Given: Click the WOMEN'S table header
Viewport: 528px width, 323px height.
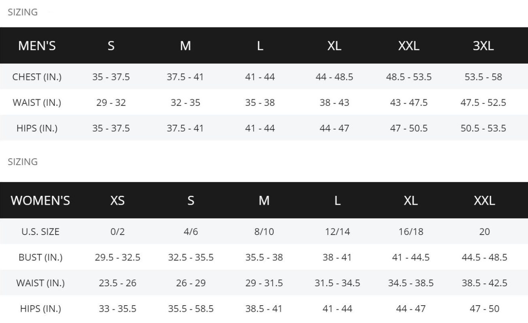Looking at the screenshot, I should tap(40, 201).
